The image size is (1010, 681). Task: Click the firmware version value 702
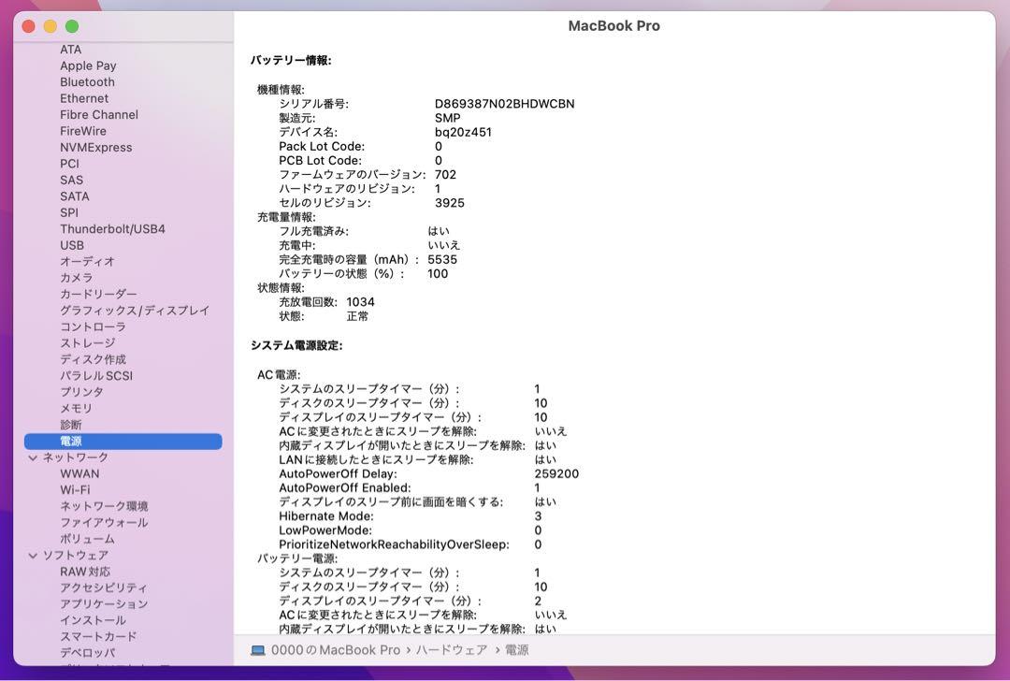pyautogui.click(x=445, y=175)
